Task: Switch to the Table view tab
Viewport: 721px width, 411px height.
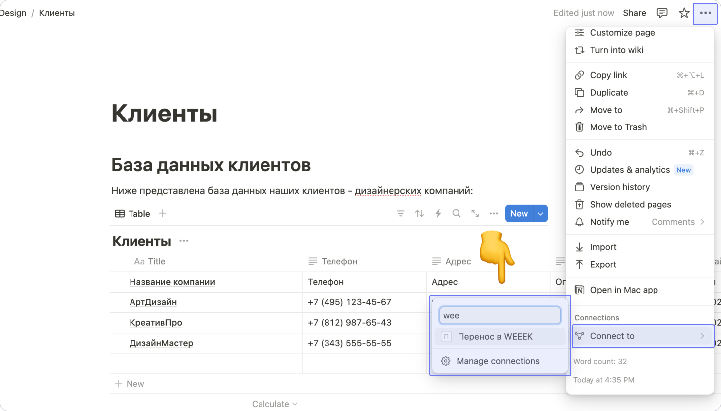Action: [x=132, y=214]
